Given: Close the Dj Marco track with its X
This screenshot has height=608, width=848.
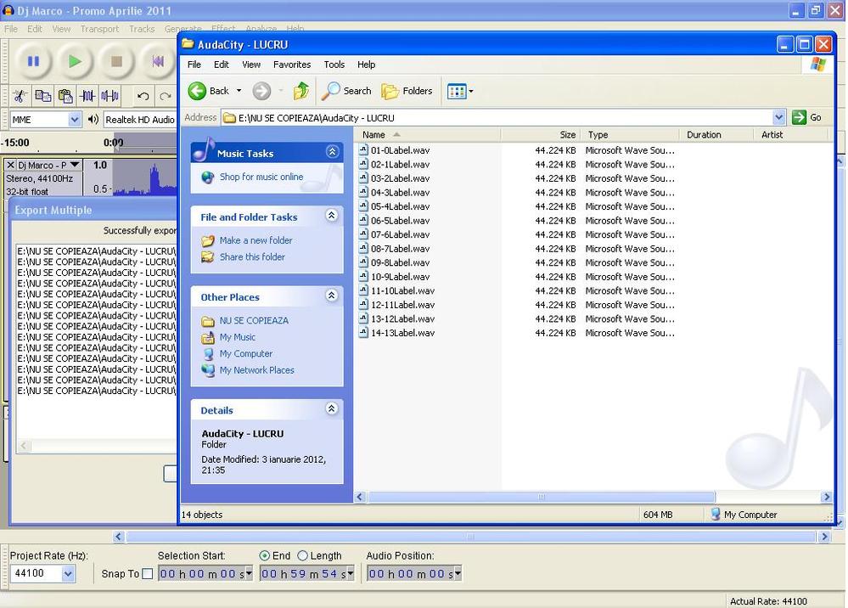Looking at the screenshot, I should tap(10, 165).
